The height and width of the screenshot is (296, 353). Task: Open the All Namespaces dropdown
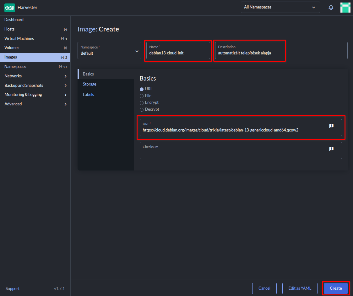click(280, 7)
